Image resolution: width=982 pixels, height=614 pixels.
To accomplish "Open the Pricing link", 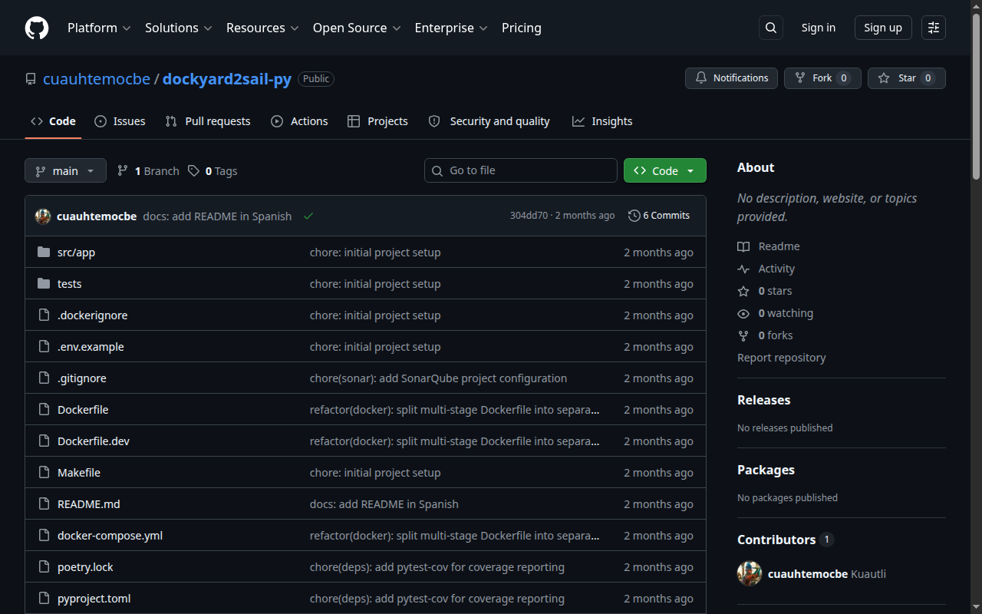I will tap(522, 28).
